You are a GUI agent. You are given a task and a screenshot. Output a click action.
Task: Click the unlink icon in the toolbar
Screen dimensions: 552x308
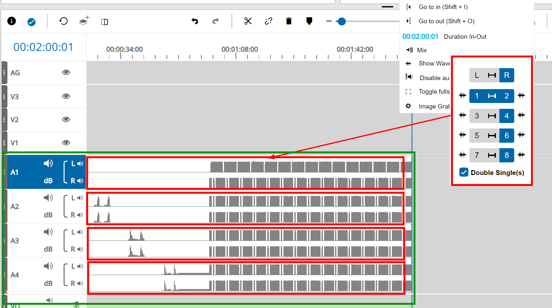coord(268,21)
